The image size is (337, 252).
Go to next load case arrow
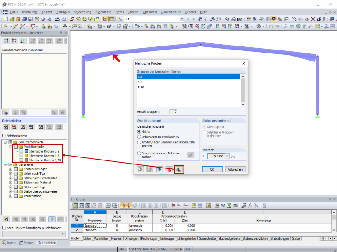[x=194, y=19]
